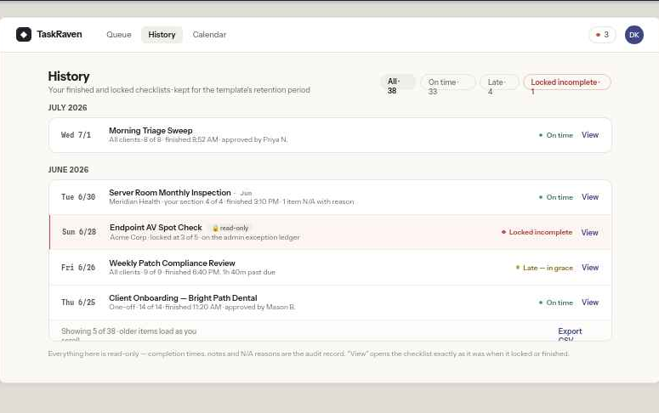
Task: View the Endpoint AV Spot Check checklist
Action: [589, 232]
